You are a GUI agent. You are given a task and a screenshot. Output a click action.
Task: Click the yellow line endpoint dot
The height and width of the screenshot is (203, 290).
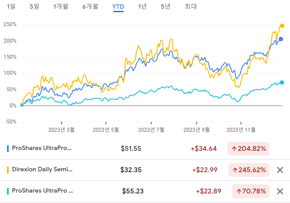tap(282, 26)
